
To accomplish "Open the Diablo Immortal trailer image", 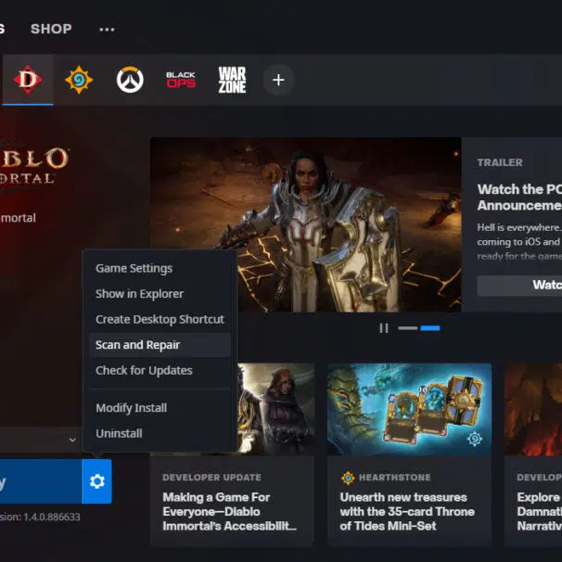I will (306, 224).
